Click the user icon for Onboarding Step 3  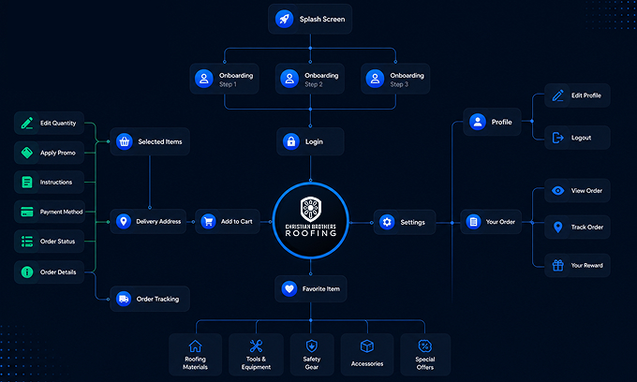(375, 79)
